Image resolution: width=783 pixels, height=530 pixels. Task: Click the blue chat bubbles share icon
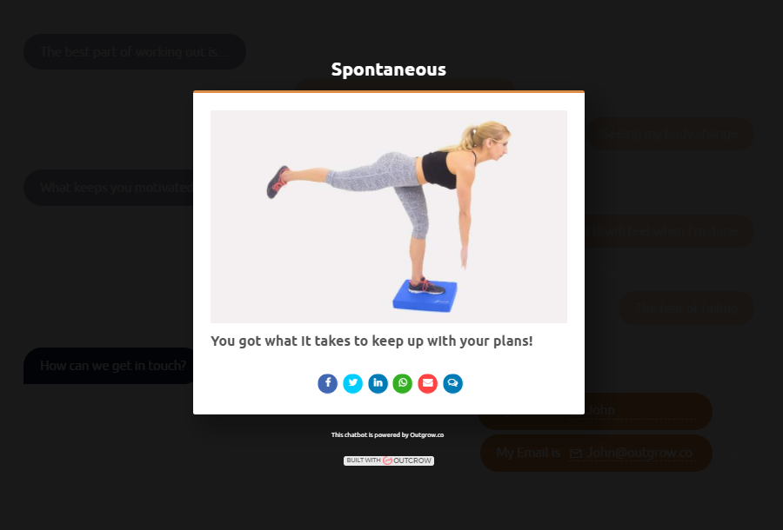[x=453, y=383]
